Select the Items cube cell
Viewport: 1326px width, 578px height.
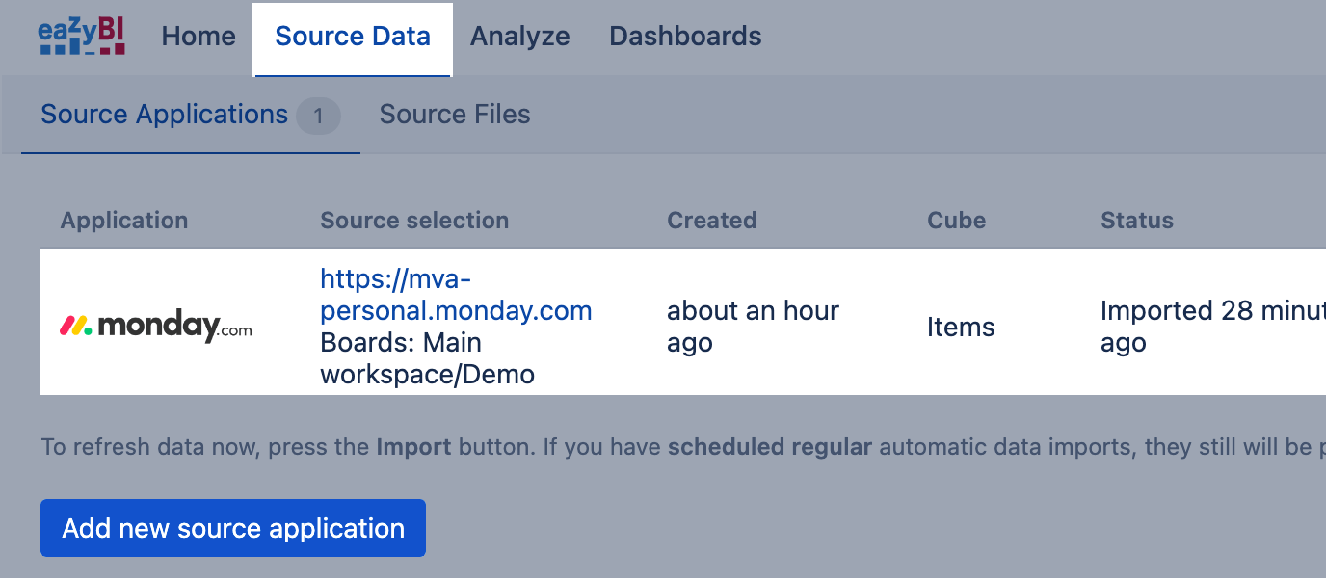coord(961,328)
